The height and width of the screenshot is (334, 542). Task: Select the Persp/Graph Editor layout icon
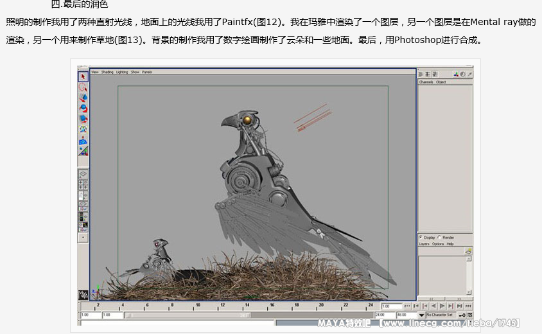pos(83,206)
